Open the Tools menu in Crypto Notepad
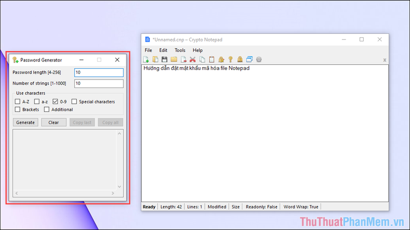This screenshot has height=230, width=410. 180,50
